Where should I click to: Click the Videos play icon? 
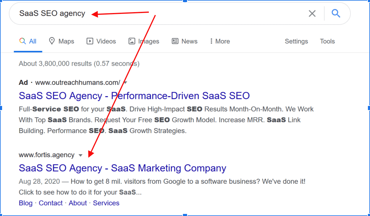pos(90,41)
